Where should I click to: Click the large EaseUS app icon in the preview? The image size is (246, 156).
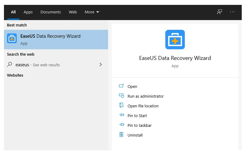coord(175,40)
